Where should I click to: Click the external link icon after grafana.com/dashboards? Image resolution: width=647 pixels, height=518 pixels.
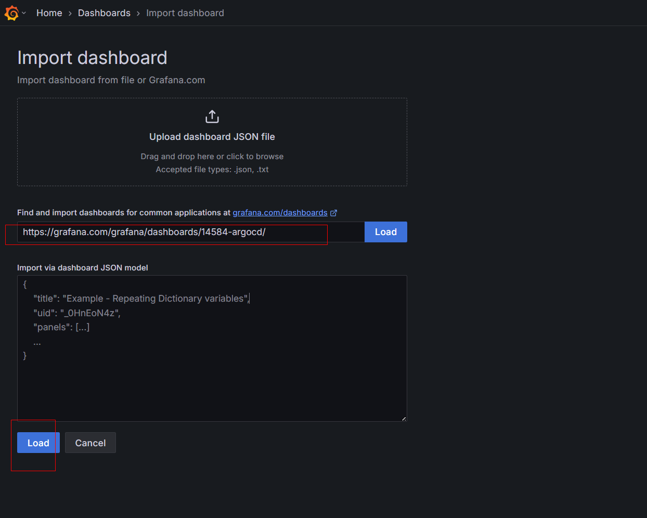click(334, 213)
